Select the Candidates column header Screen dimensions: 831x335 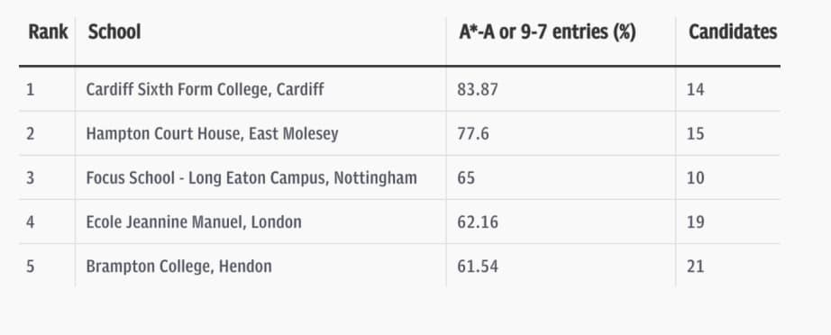pos(733,32)
